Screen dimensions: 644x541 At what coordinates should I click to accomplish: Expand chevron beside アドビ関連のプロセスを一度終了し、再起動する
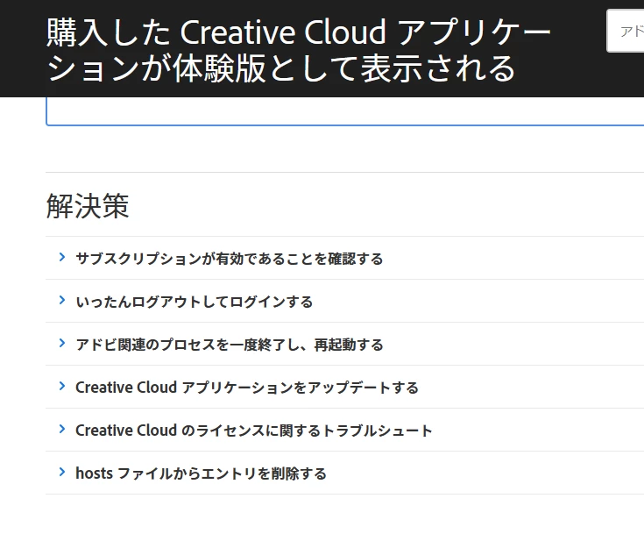click(62, 343)
